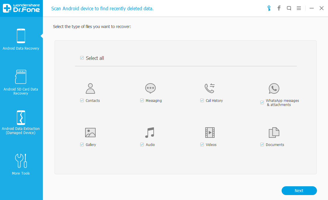Open Android Data Extraction (Damaged Device)
This screenshot has width=328, height=200.
[21, 123]
